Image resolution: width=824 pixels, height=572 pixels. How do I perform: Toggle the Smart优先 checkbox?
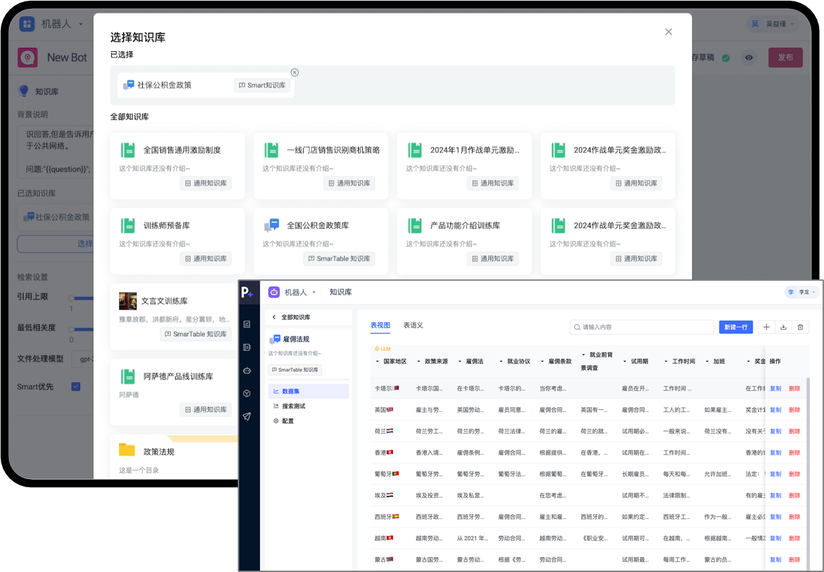coord(76,386)
